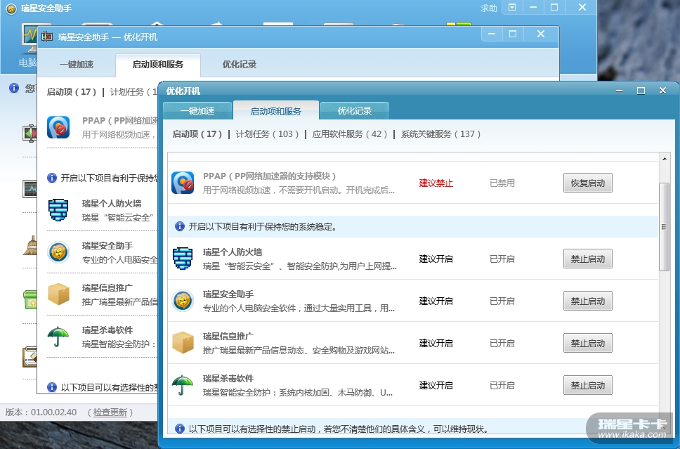Click 瑞星杀毒软件 umbrella icon in front window
The width and height of the screenshot is (680, 449).
(183, 385)
